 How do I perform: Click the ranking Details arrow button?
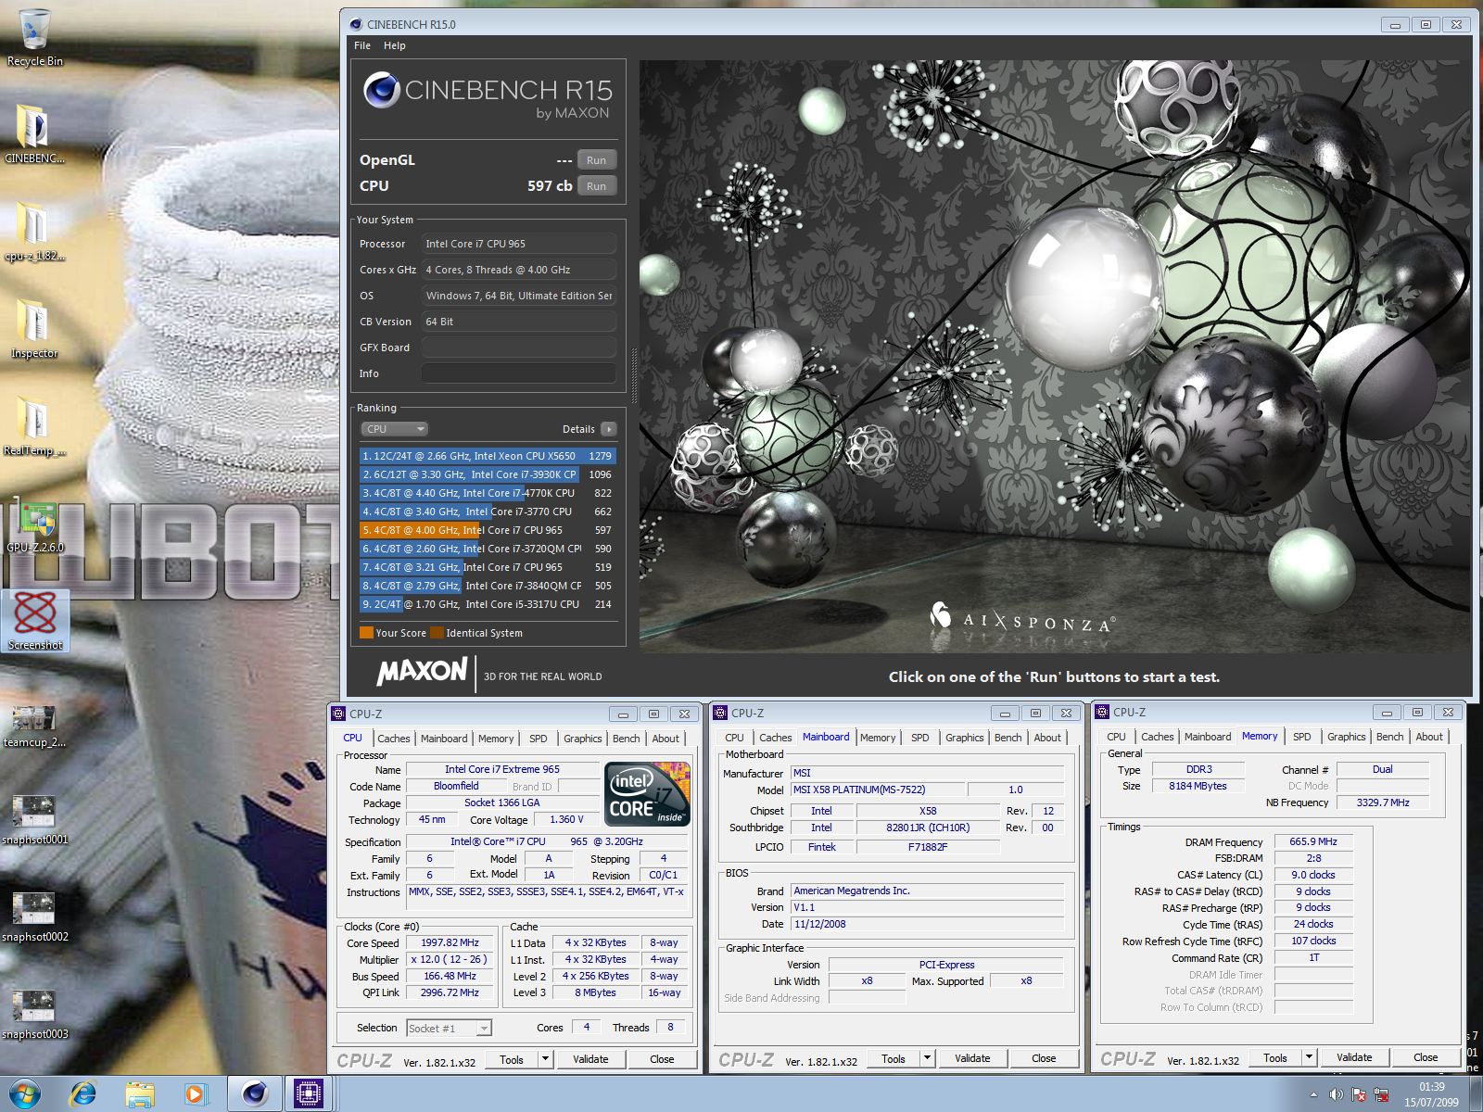point(609,429)
